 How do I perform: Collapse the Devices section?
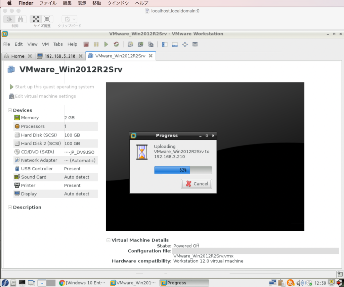tap(10, 110)
